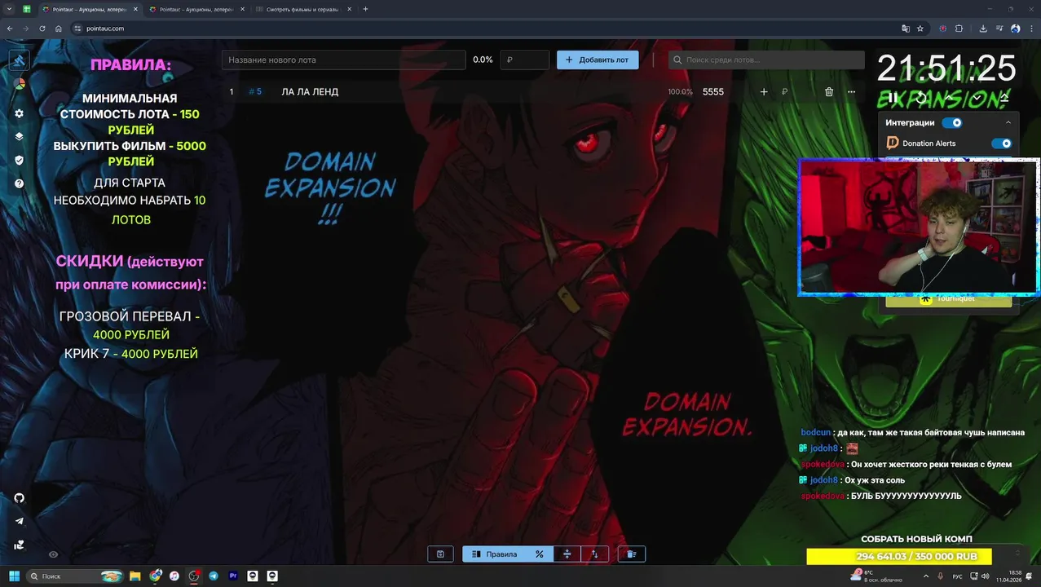Click the 5555 lot amount value

[713, 92]
